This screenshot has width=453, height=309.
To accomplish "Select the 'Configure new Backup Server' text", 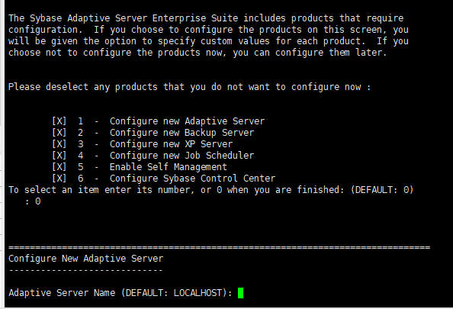I will 182,133.
